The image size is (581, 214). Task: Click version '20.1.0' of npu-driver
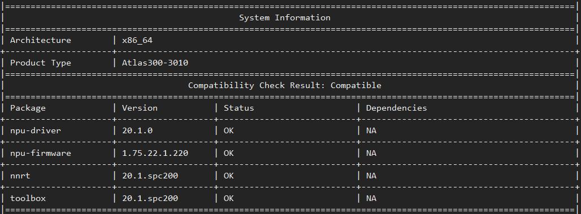[137, 130]
